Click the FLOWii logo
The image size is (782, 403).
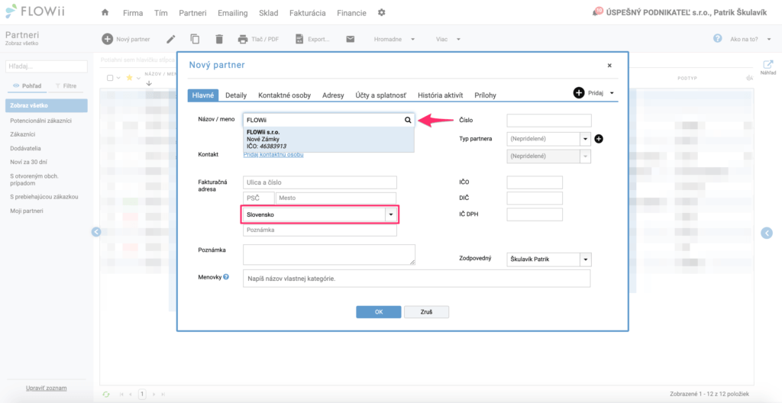pyautogui.click(x=34, y=12)
